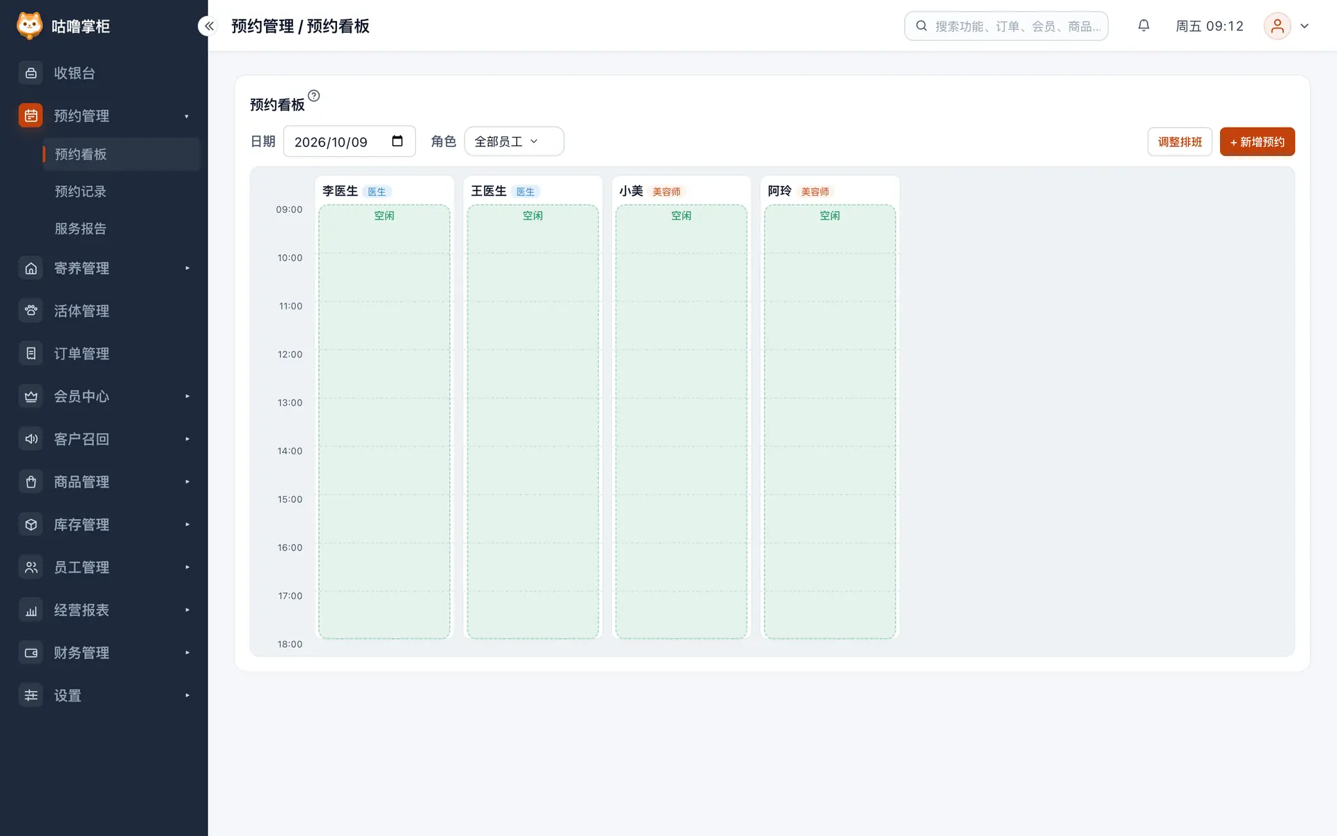This screenshot has height=836, width=1337.
Task: Click the user avatar icon
Action: coord(1277,26)
